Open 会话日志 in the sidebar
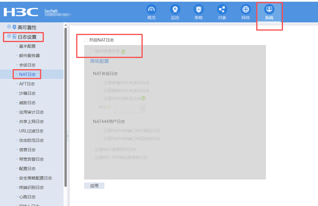318x206 pixels. [27, 65]
